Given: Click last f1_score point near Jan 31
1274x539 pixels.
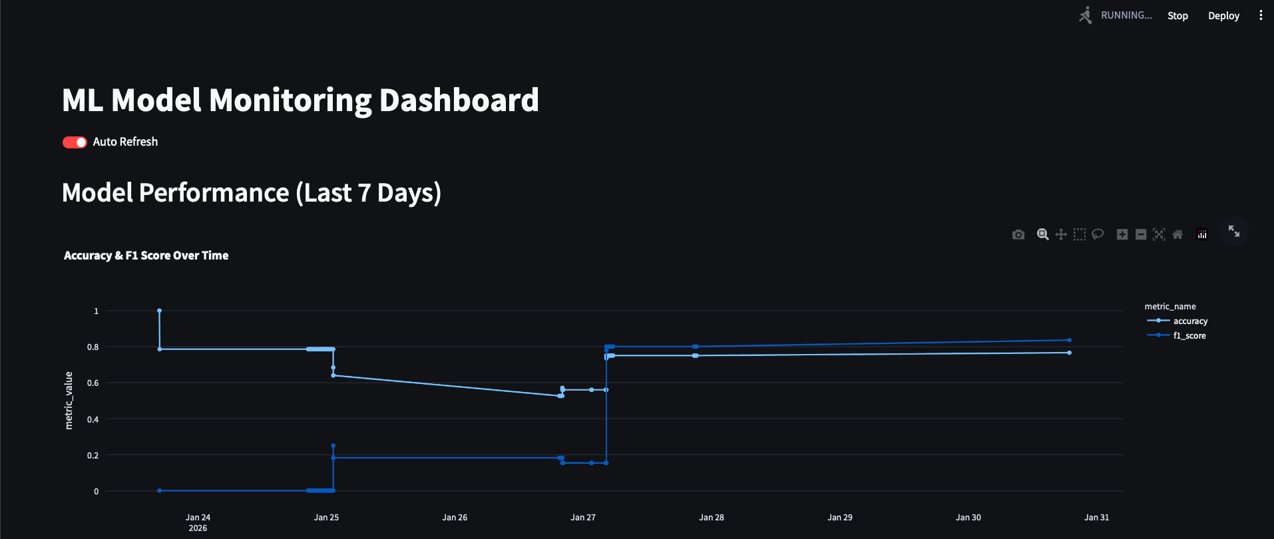Looking at the screenshot, I should 1069,340.
